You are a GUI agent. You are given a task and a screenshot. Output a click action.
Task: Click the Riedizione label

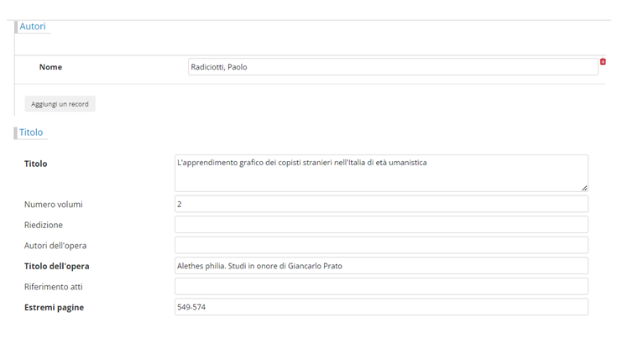coord(44,225)
